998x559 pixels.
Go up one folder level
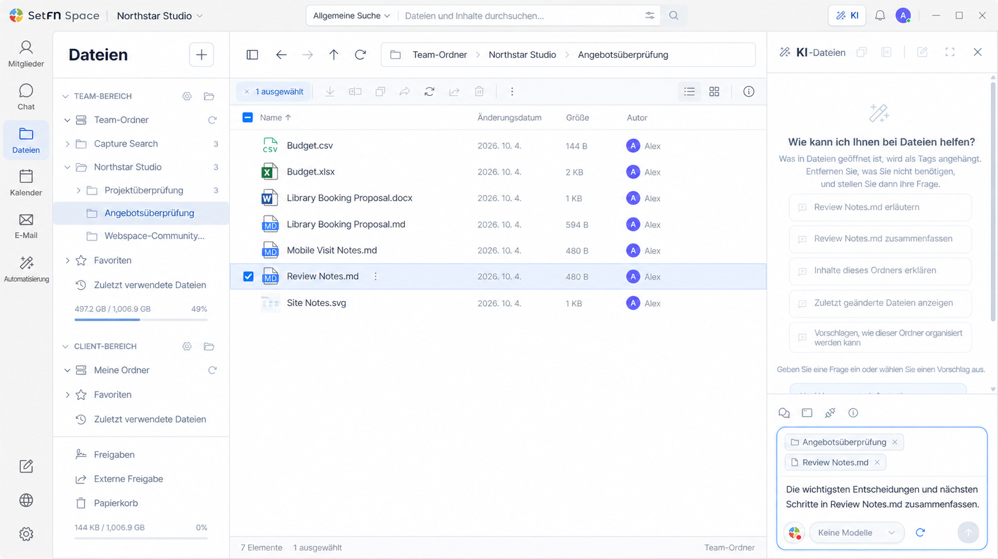coord(333,55)
